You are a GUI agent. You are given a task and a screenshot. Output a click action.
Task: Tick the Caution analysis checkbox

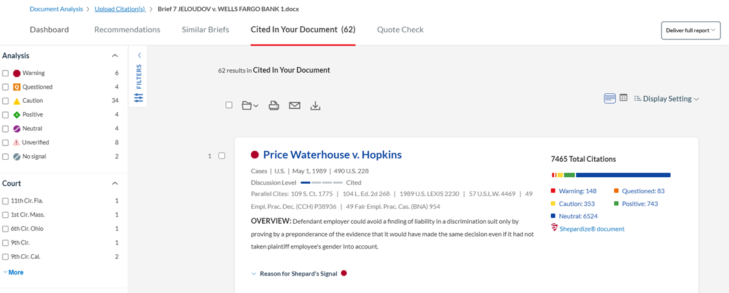coord(5,101)
